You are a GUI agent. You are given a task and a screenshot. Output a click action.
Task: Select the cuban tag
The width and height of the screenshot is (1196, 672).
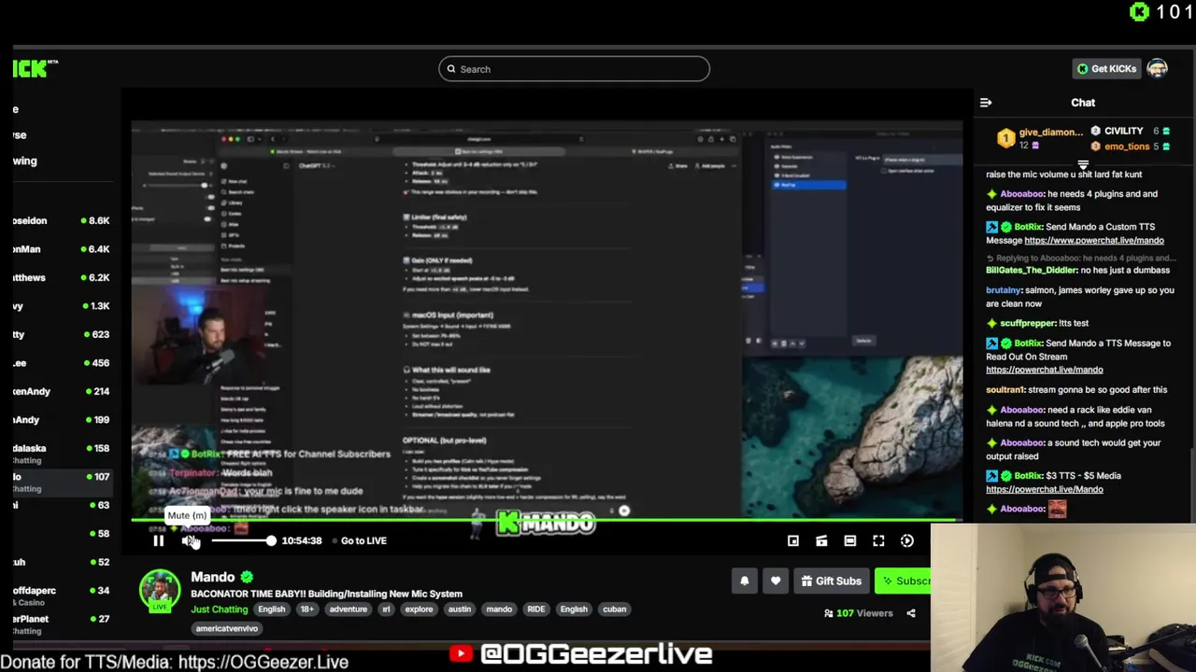click(614, 609)
